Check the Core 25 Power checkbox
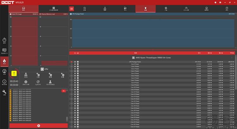Screen dimensions: 237x129 click(71, 122)
